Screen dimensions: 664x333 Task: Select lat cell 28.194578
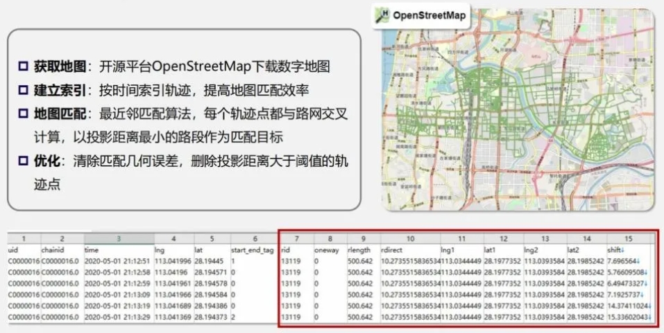pos(212,284)
